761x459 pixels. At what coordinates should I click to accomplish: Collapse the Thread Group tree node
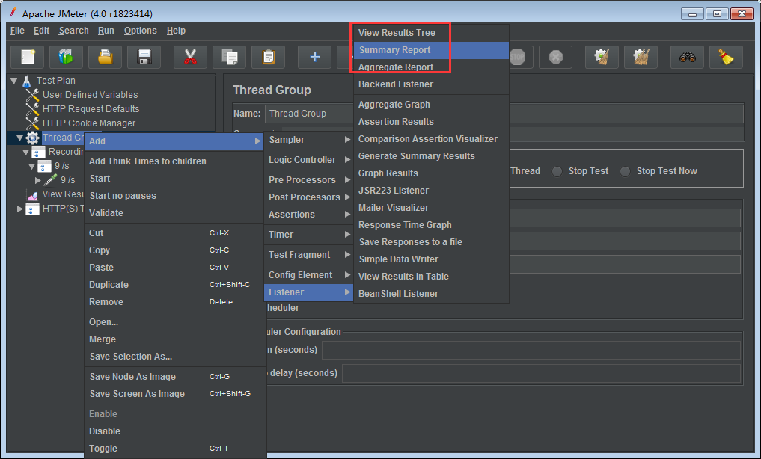point(20,138)
